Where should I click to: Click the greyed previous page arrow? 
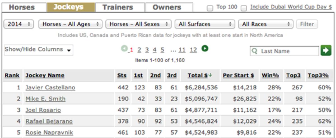click(x=124, y=49)
